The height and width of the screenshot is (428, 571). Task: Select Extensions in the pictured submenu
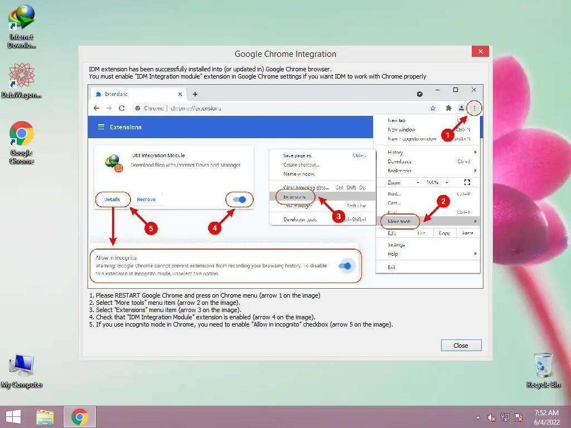click(323, 197)
